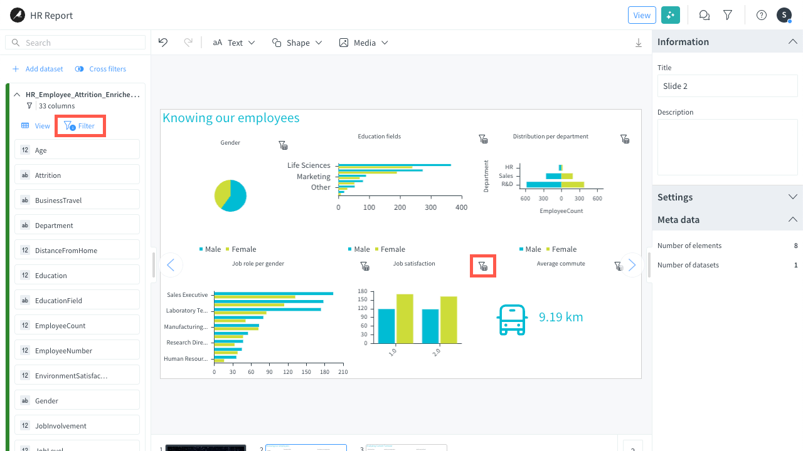
Task: Open the comments panel icon
Action: coord(705,15)
